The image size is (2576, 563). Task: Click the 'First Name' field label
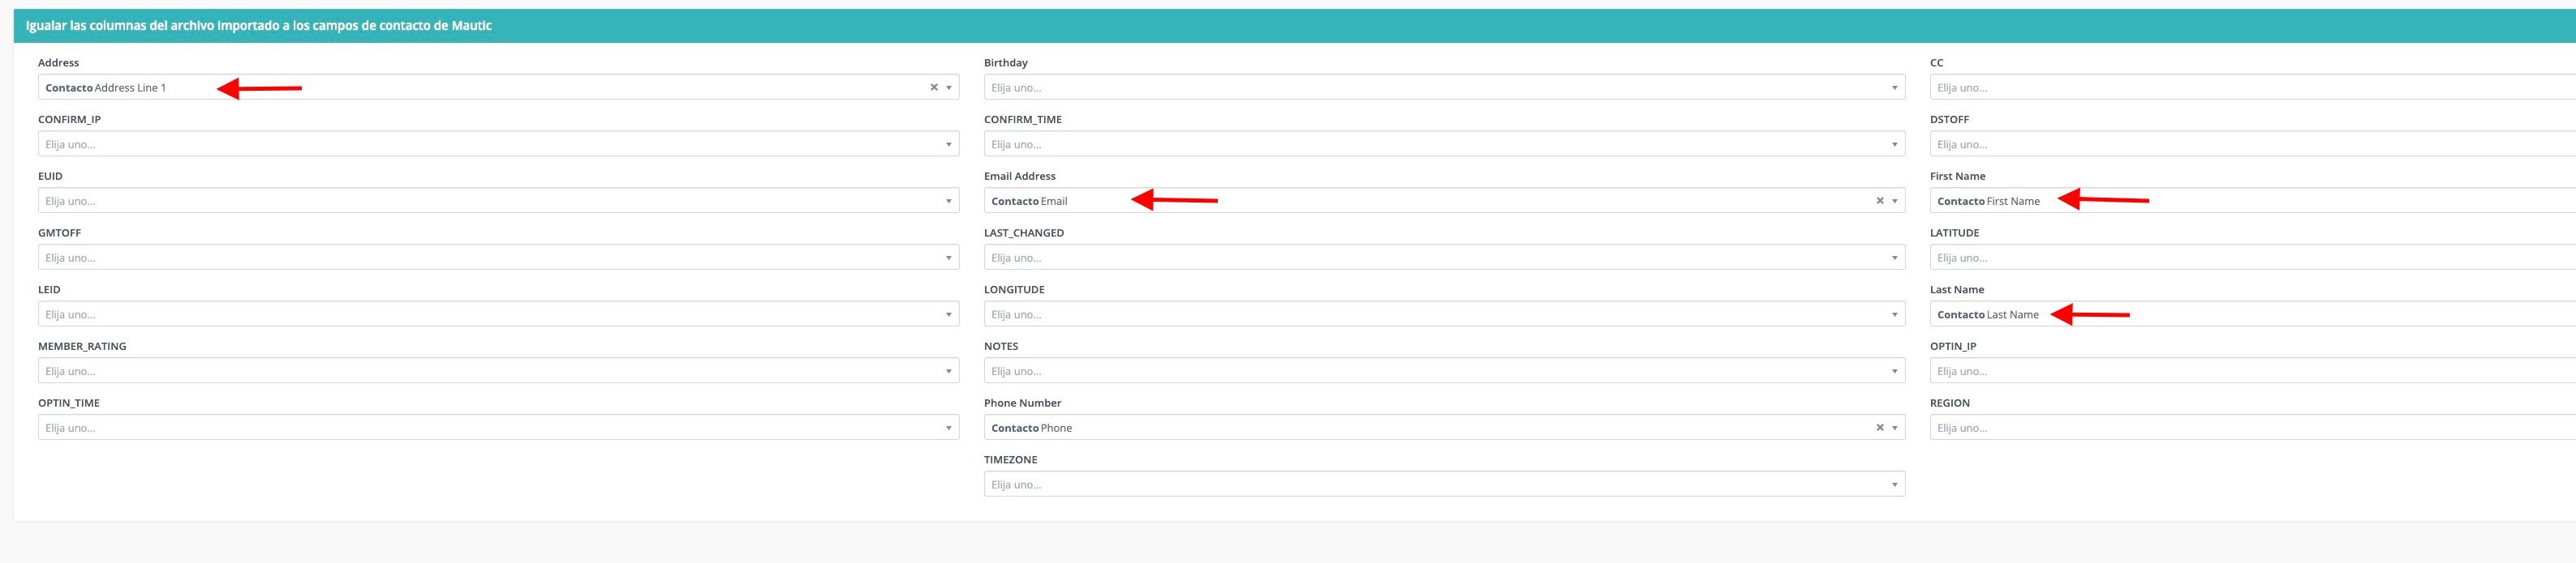[x=1957, y=176]
